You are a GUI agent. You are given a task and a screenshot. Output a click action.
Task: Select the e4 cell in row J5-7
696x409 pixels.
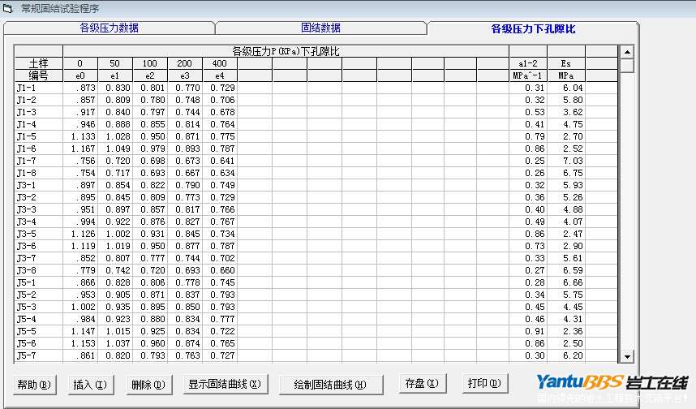point(219,355)
